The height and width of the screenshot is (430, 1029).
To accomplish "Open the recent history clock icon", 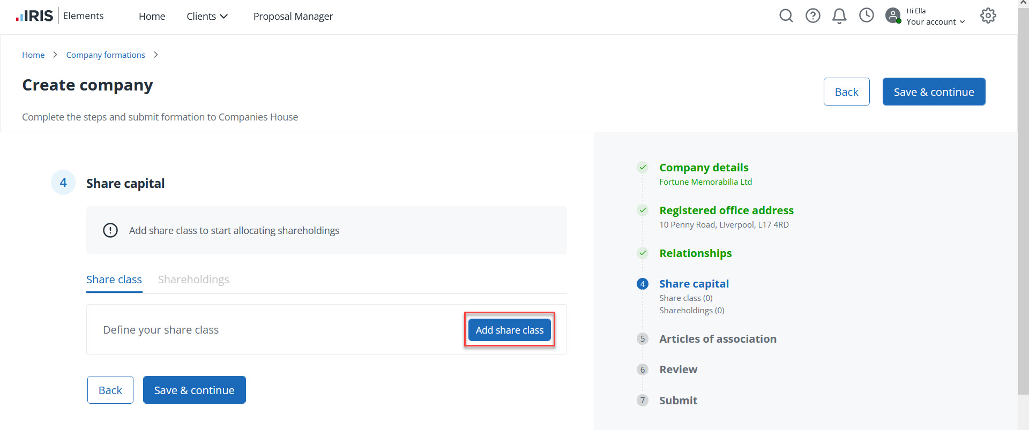I will (866, 16).
